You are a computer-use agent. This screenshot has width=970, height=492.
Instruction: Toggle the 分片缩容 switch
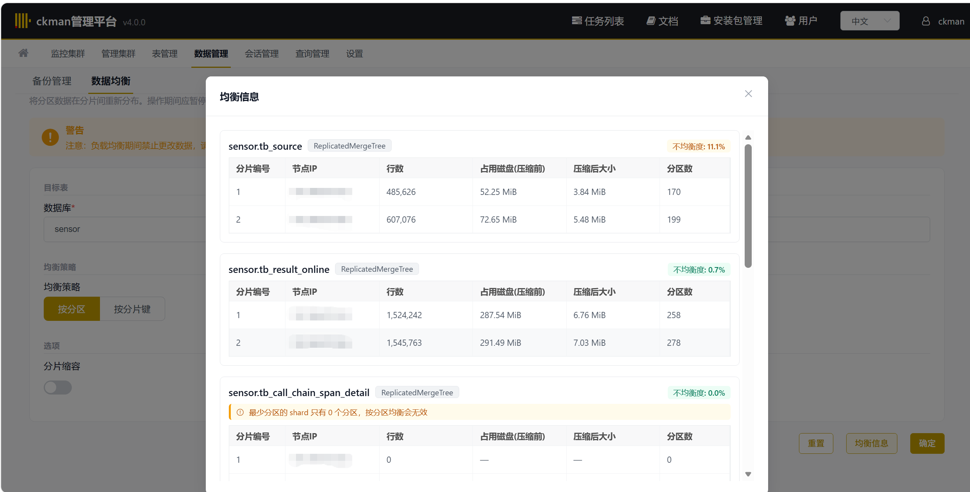pos(58,388)
